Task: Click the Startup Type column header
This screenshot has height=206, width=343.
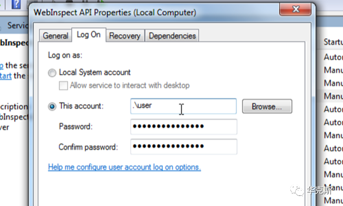Action: 333,42
